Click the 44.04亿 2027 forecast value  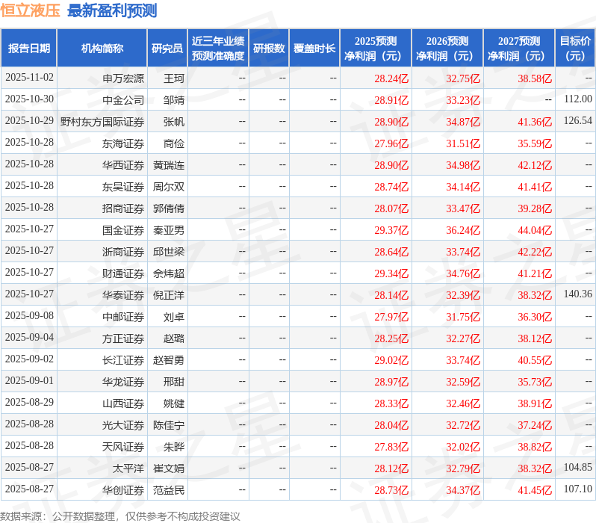tap(535, 231)
